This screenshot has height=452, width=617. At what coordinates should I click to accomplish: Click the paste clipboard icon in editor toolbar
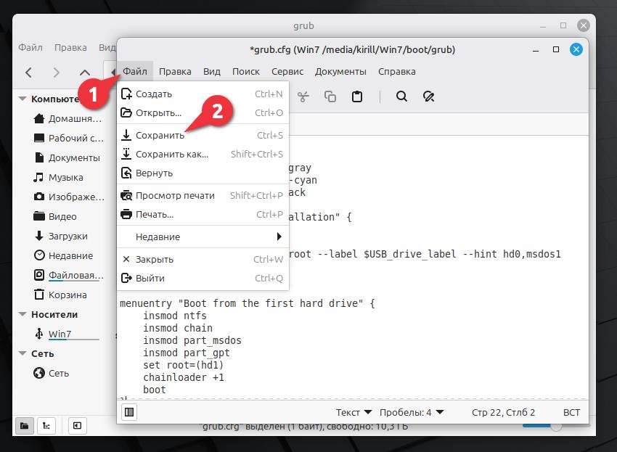tap(357, 96)
